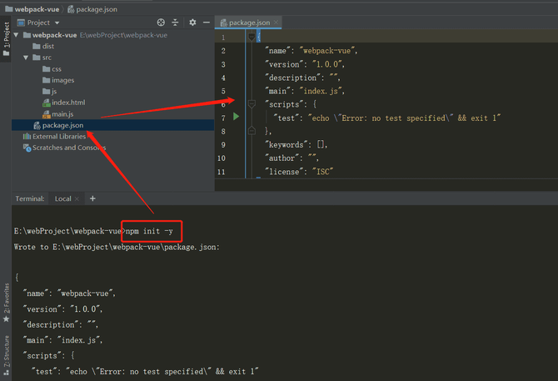Fold the root object at line 1
Viewport: 558px width, 381px height.
pyautogui.click(x=252, y=37)
